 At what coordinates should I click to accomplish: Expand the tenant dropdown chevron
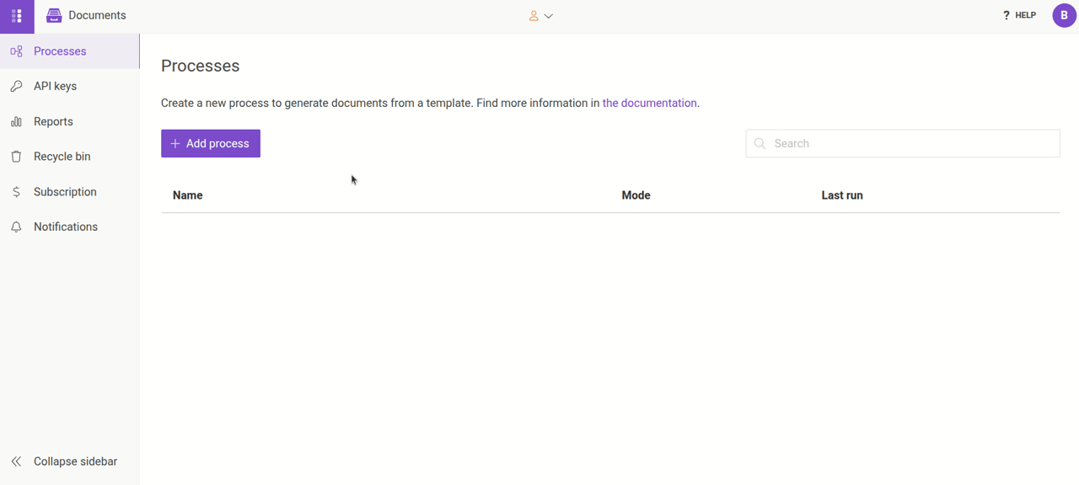(549, 16)
